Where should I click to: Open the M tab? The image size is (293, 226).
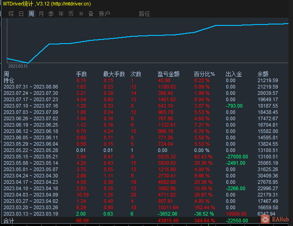[x=81, y=14]
